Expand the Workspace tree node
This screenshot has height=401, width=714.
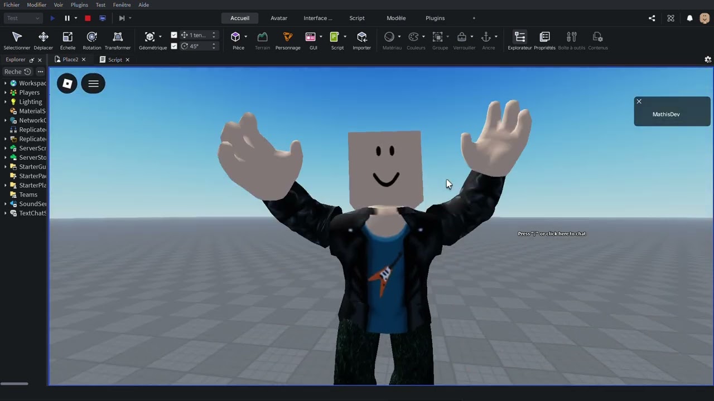pos(6,83)
